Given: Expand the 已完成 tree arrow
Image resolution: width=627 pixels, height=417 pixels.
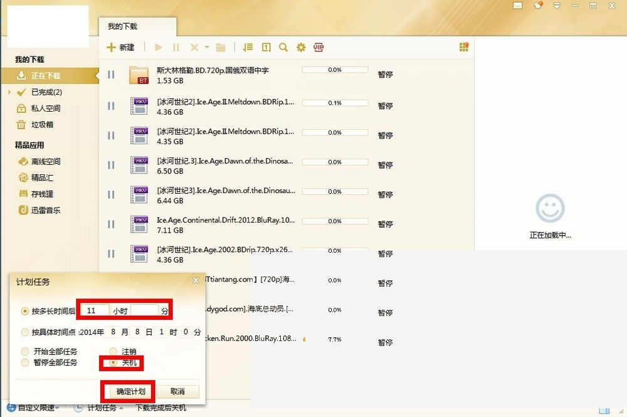Looking at the screenshot, I should [x=9, y=92].
